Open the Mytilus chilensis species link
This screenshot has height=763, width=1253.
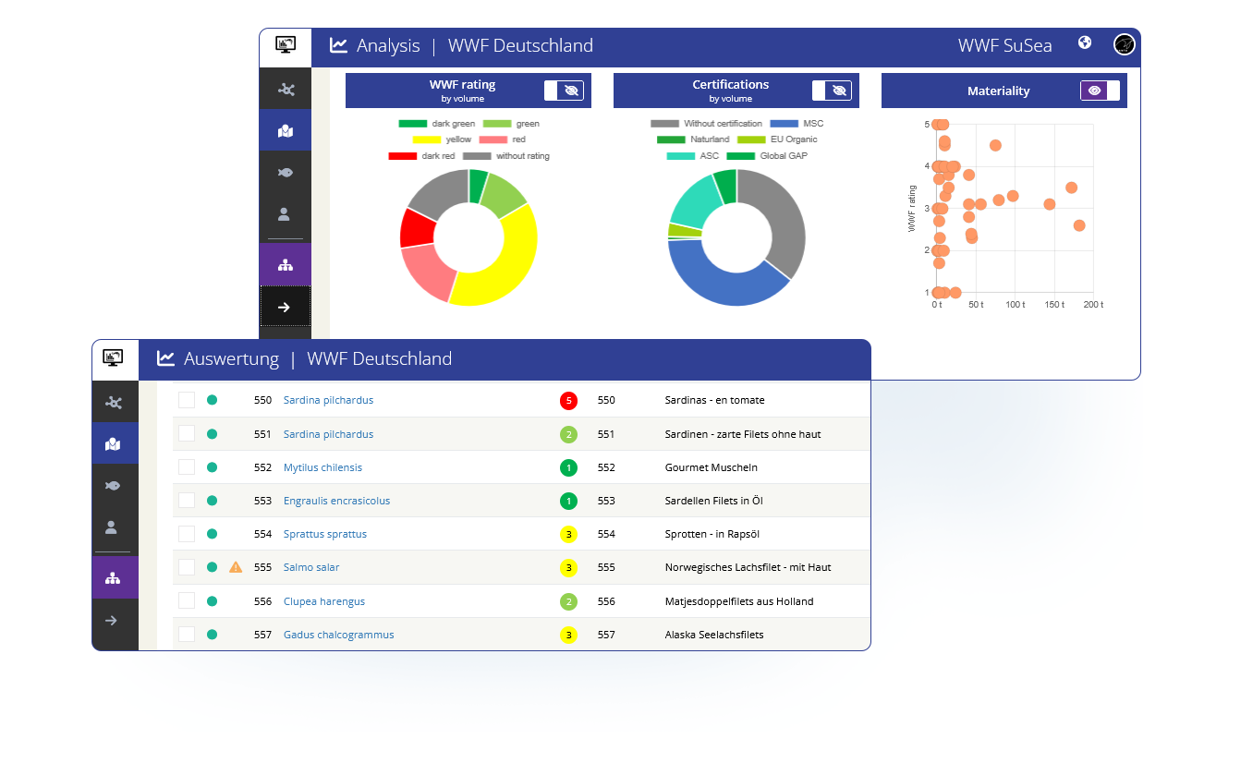(x=322, y=467)
